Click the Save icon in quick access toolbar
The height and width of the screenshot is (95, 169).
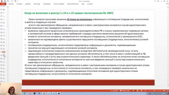click(x=5, y=1)
